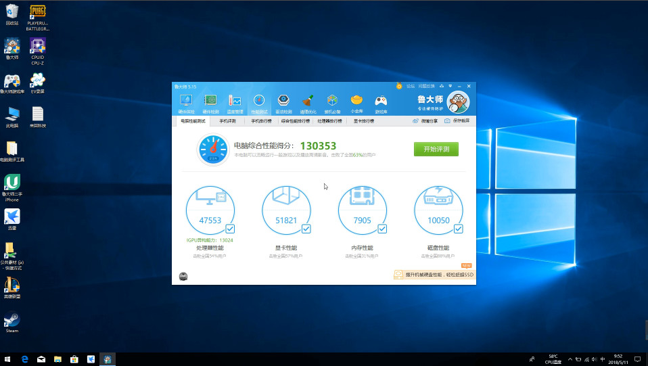Open the 硬件体检 hardware checkup icon
648x366 pixels.
(x=186, y=104)
